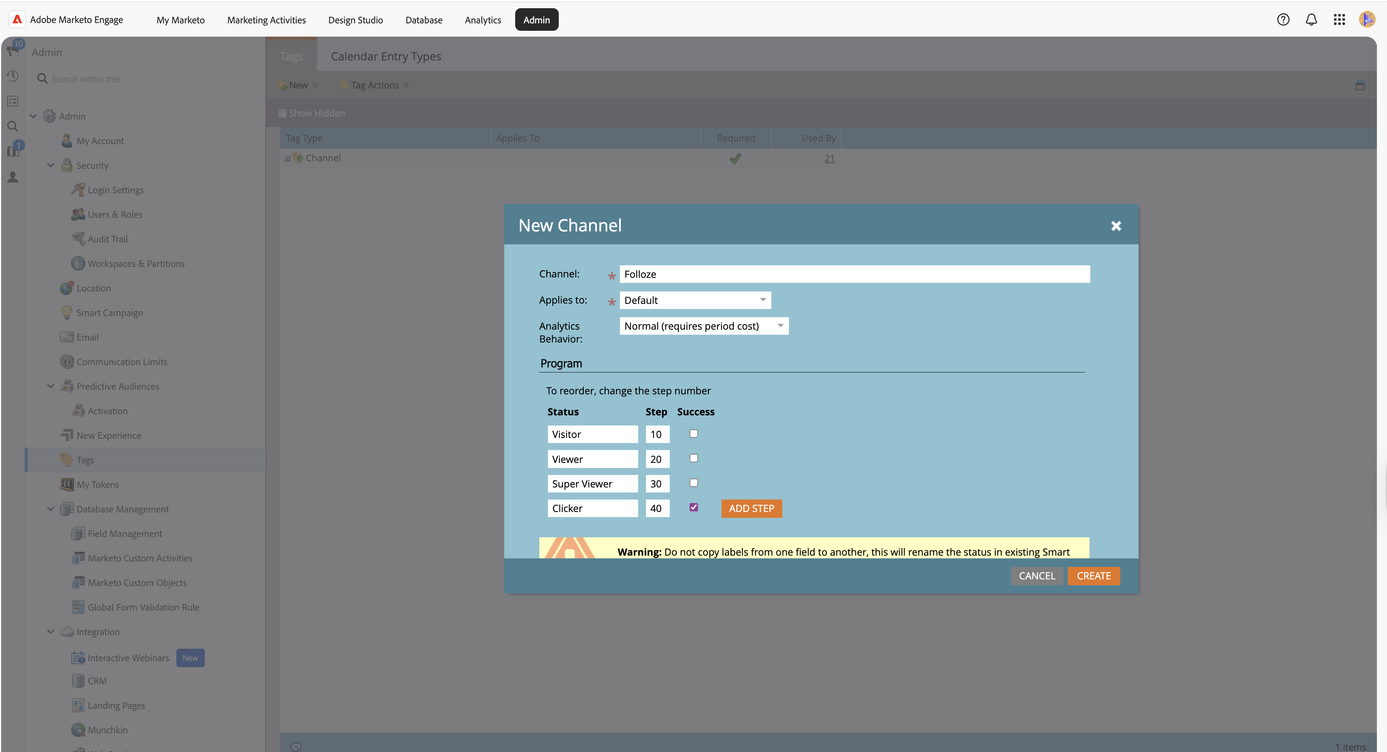Screen dimensions: 1387x752
Task: Click the CREATE button
Action: click(x=1093, y=576)
